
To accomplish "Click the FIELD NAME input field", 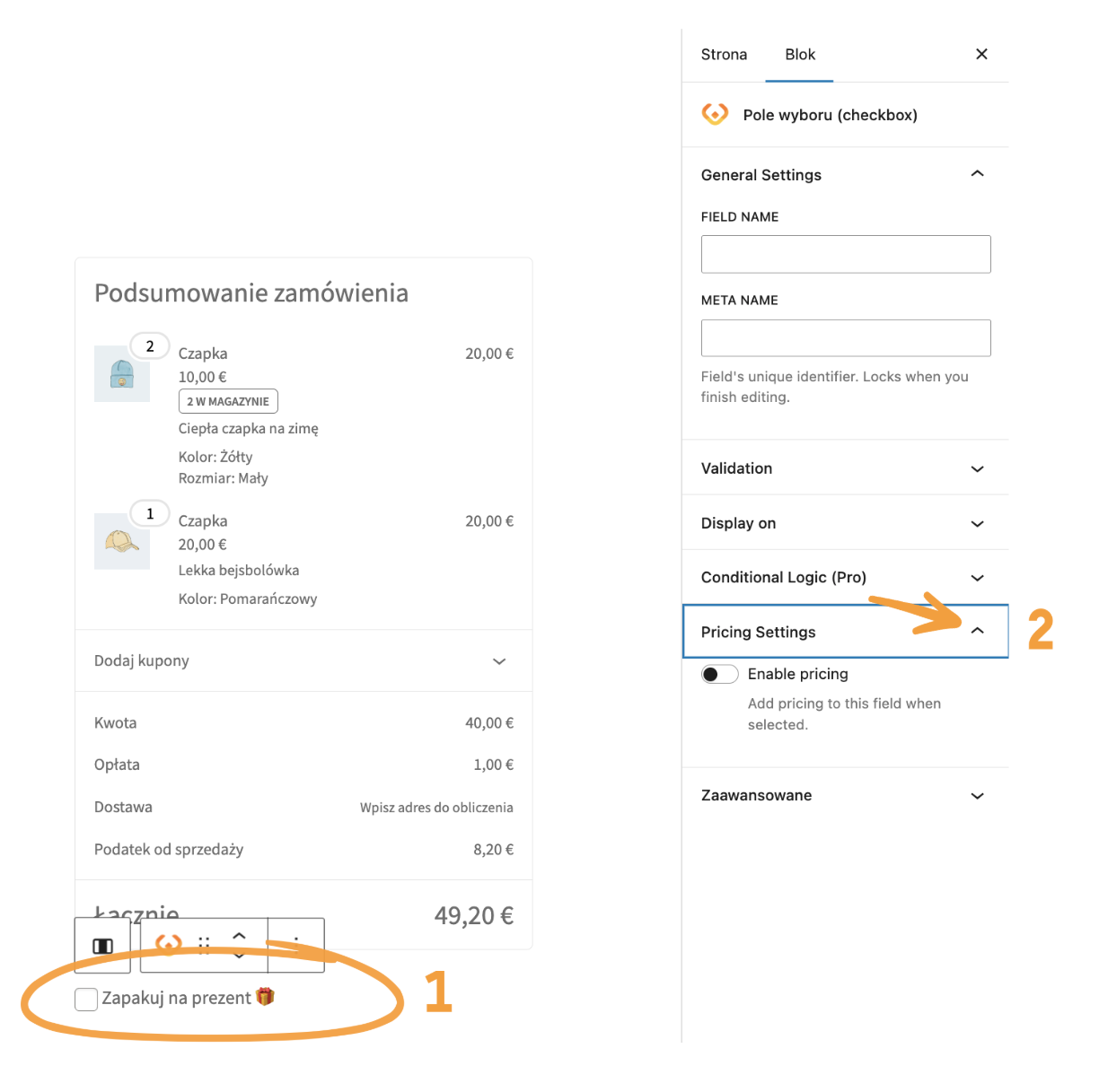I will click(x=845, y=254).
